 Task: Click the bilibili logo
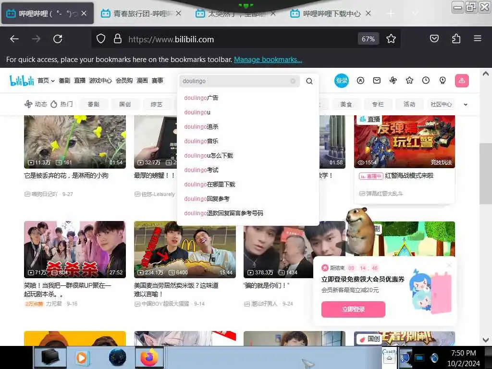[x=22, y=81]
